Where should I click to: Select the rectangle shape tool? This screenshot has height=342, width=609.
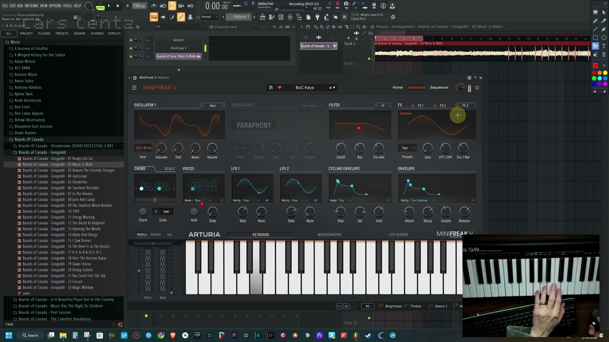[595, 38]
